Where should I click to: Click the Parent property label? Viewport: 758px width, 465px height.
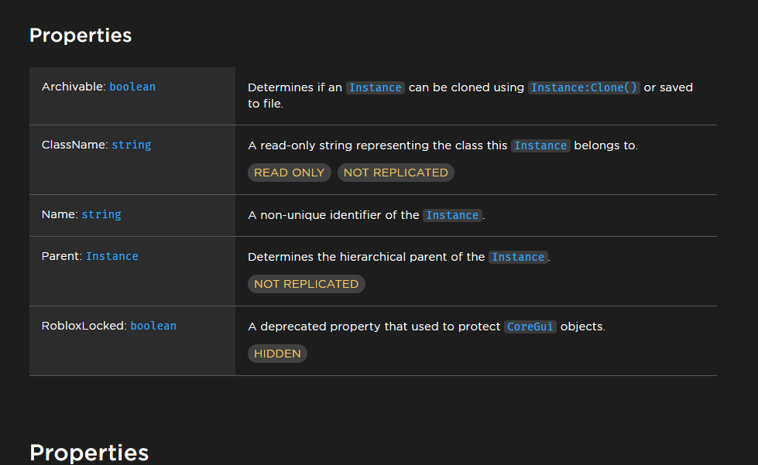click(62, 256)
